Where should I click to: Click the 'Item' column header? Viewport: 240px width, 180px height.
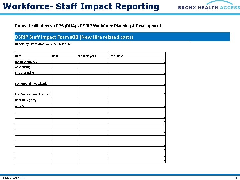pyautogui.click(x=33, y=55)
